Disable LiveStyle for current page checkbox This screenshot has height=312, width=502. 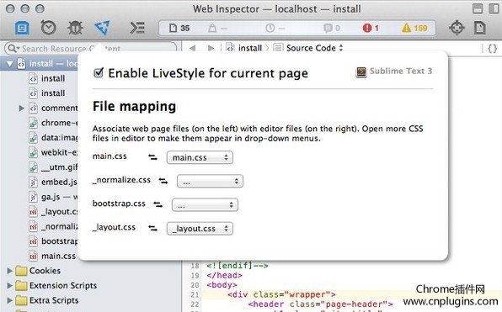[99, 72]
